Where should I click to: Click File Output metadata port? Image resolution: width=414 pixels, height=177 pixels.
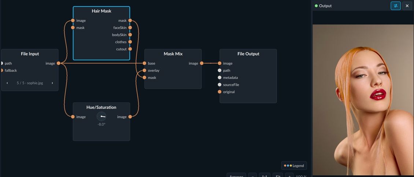click(x=219, y=77)
